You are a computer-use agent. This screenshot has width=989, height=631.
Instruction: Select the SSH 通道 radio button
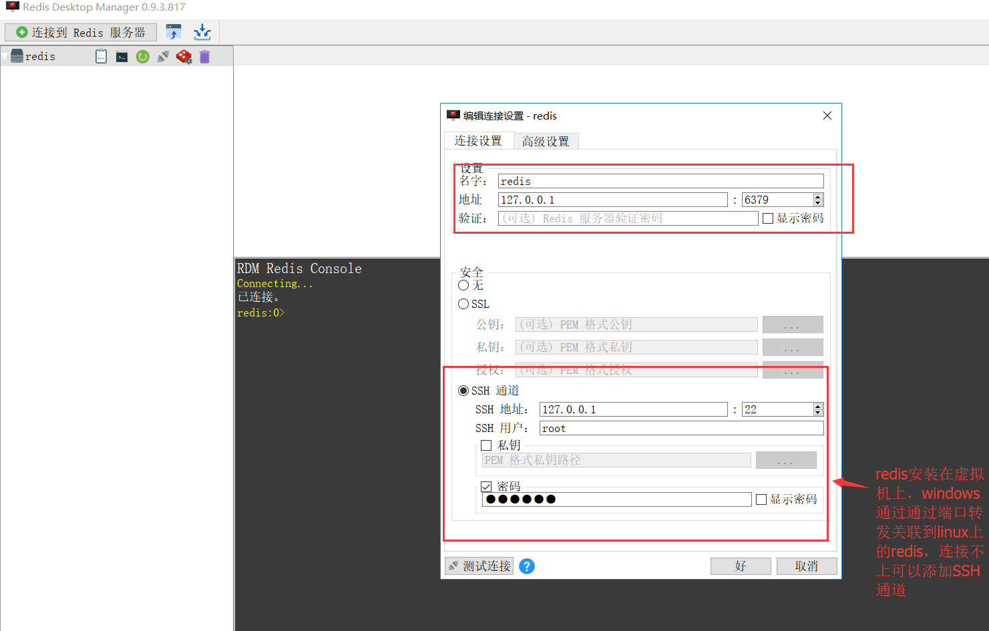pyautogui.click(x=463, y=391)
